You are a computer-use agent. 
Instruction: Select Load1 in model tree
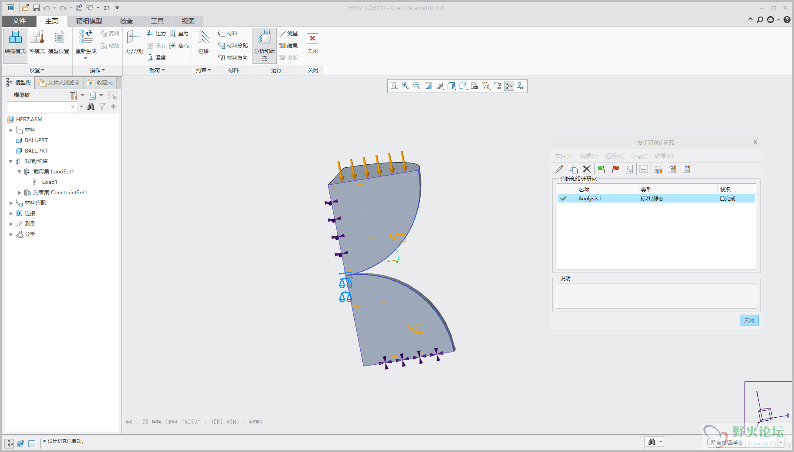[x=50, y=182]
